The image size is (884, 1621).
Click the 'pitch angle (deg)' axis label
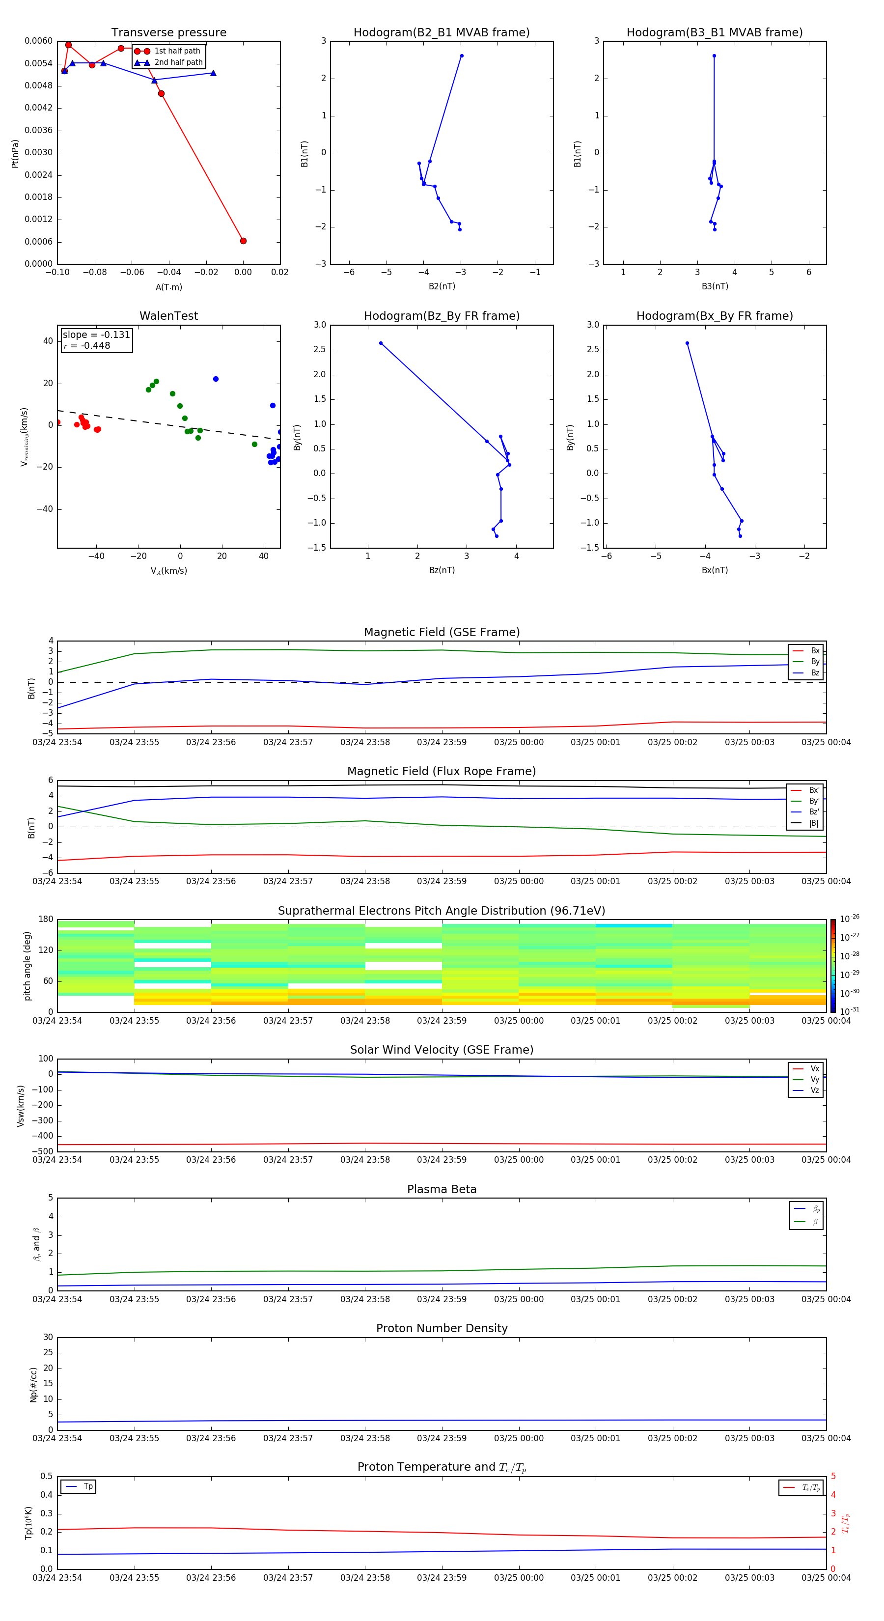click(x=27, y=965)
